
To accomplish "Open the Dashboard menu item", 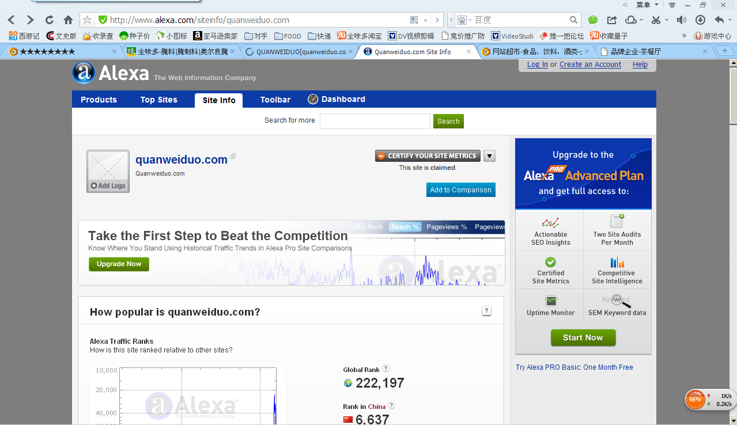I will click(x=337, y=99).
